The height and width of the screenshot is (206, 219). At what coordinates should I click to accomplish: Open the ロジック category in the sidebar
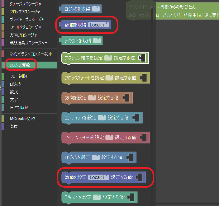[x=16, y=84]
